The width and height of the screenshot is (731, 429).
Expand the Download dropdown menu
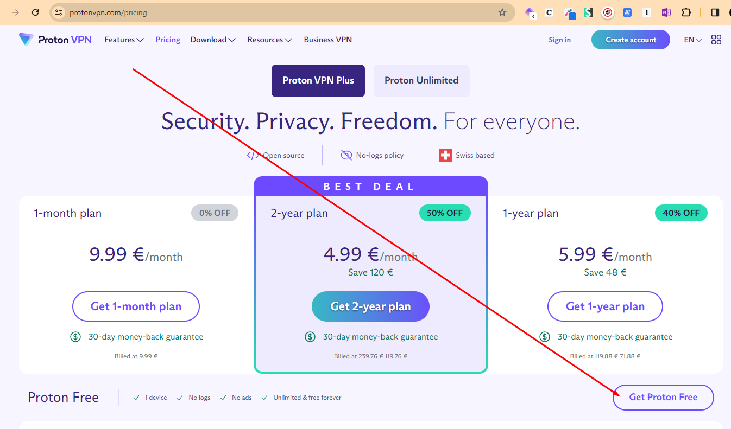213,40
